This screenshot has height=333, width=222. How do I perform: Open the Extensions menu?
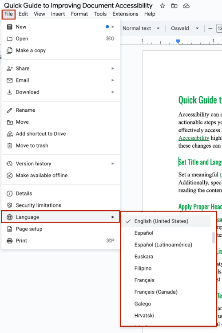(125, 14)
